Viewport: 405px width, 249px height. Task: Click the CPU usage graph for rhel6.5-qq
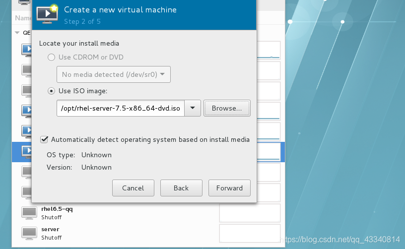250,213
